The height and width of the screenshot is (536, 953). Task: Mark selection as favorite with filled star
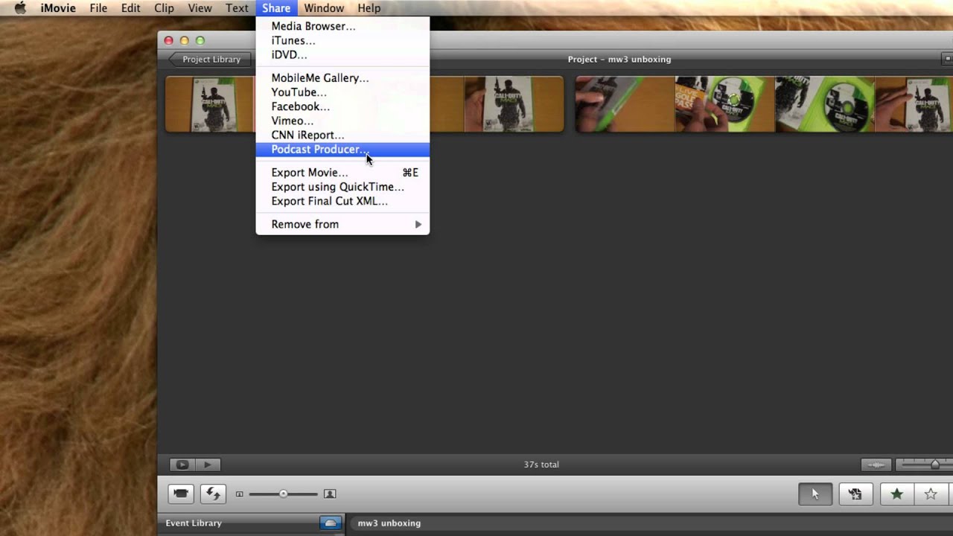click(x=896, y=494)
